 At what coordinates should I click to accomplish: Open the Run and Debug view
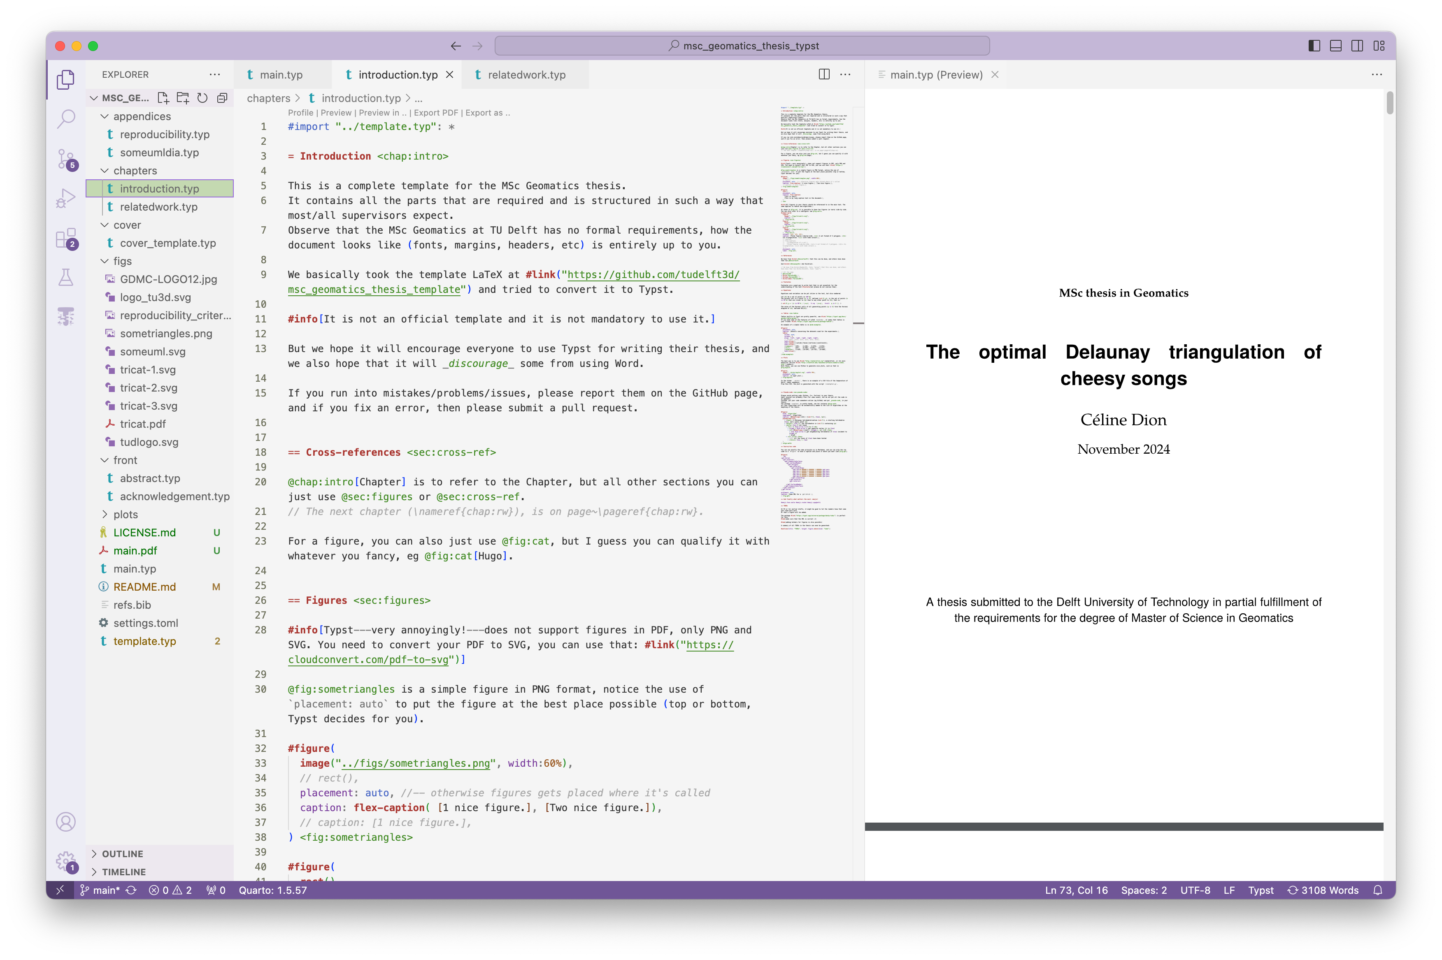[65, 198]
